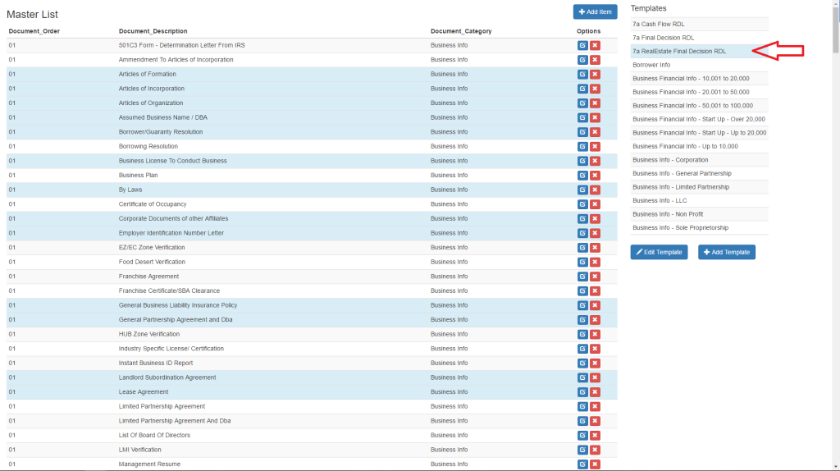Edit Ammendment To Articles of Incorporation row

582,60
